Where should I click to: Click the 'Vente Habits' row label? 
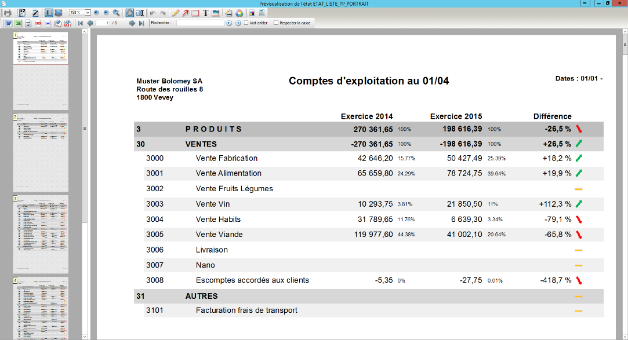pos(218,219)
